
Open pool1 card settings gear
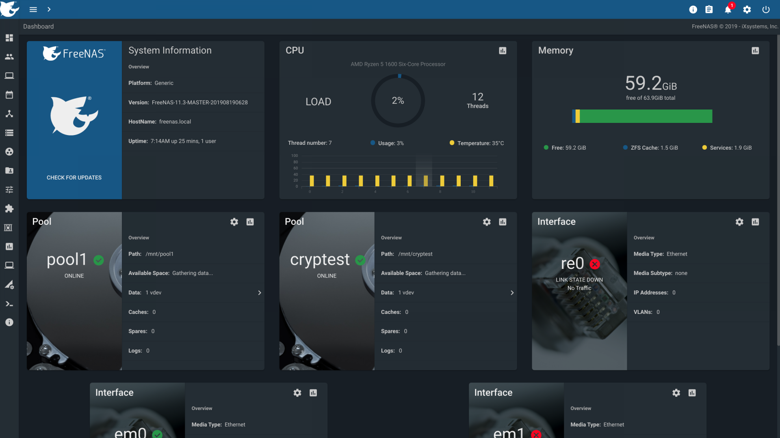click(x=234, y=222)
